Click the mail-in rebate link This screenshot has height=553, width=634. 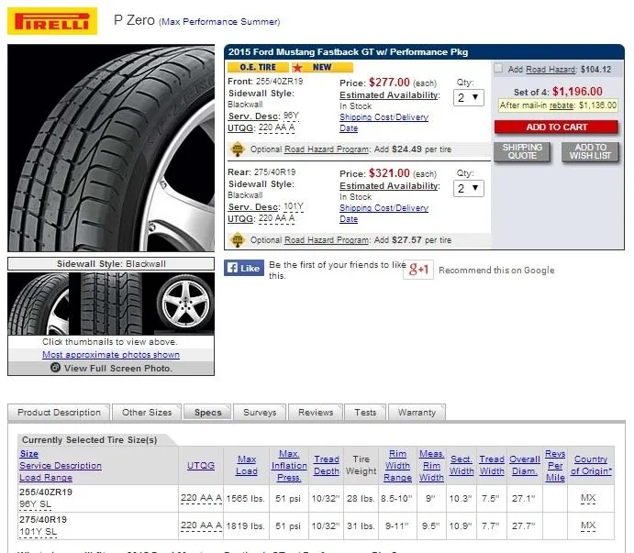(x=562, y=105)
